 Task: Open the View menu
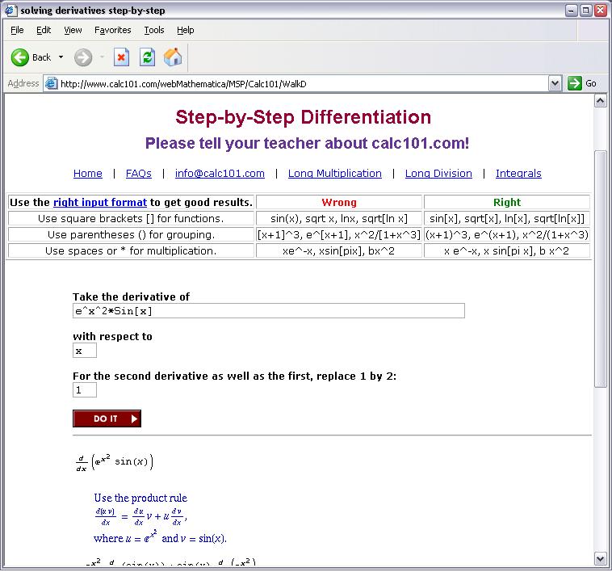(x=73, y=30)
